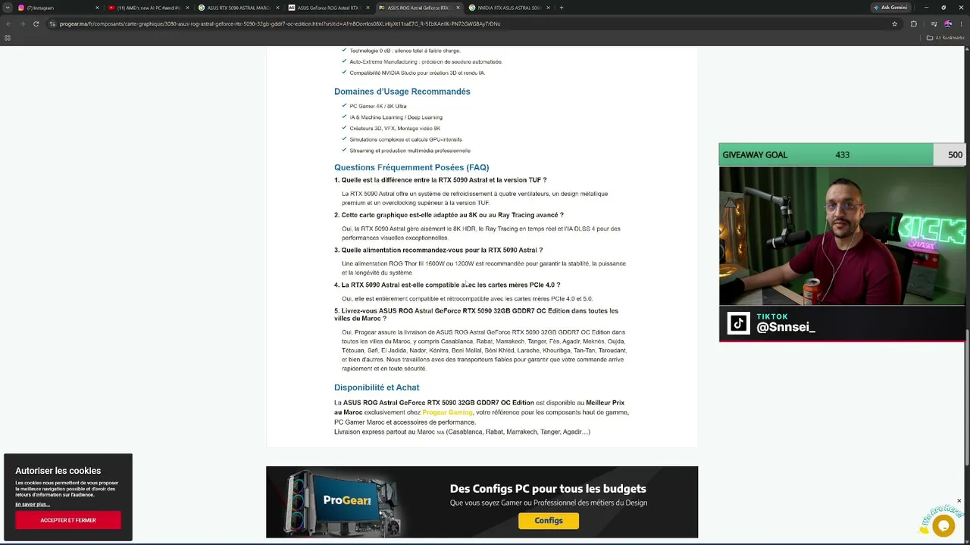
Task: Bookmark this page with the star icon
Action: pyautogui.click(x=894, y=23)
